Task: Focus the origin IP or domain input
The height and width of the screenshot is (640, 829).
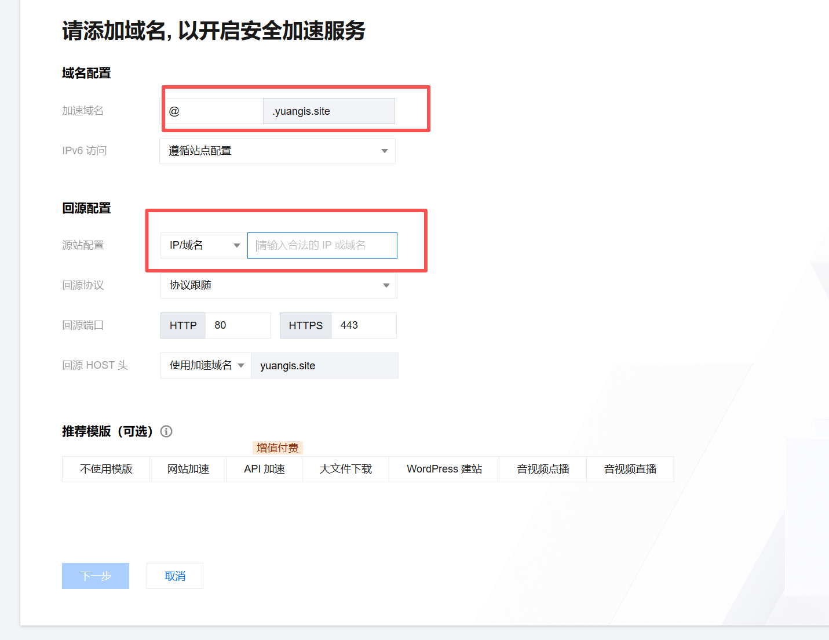Action: 322,245
